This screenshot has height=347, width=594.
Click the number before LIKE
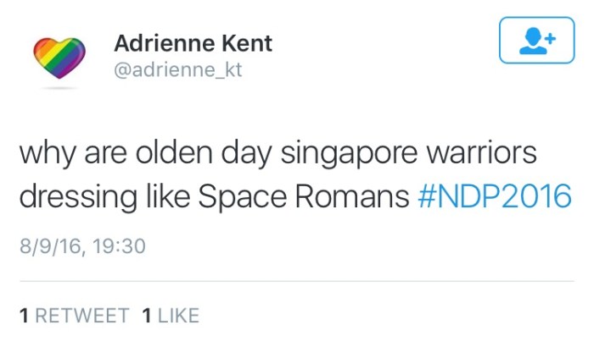(x=146, y=317)
